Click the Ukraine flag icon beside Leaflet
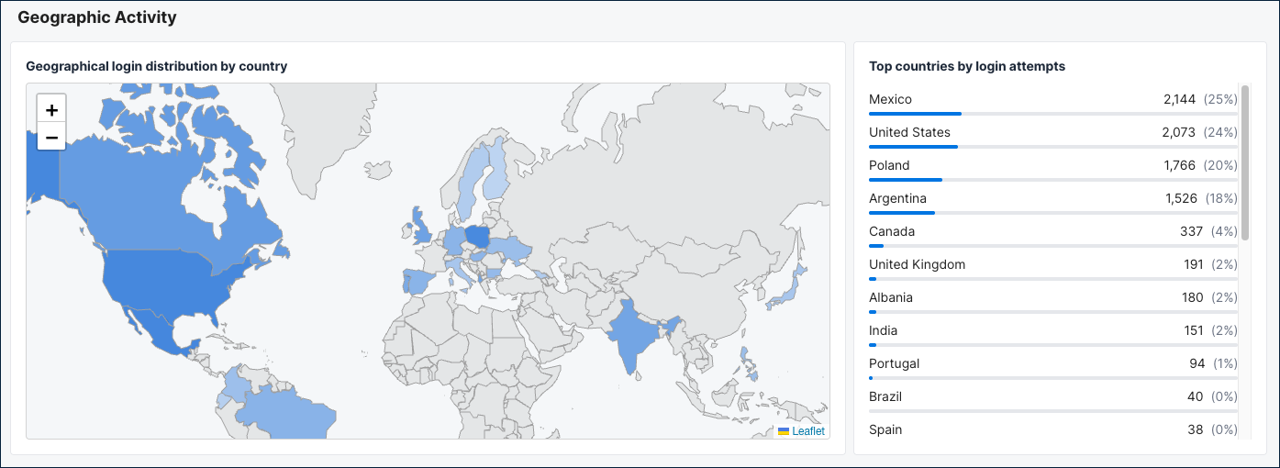 [784, 431]
